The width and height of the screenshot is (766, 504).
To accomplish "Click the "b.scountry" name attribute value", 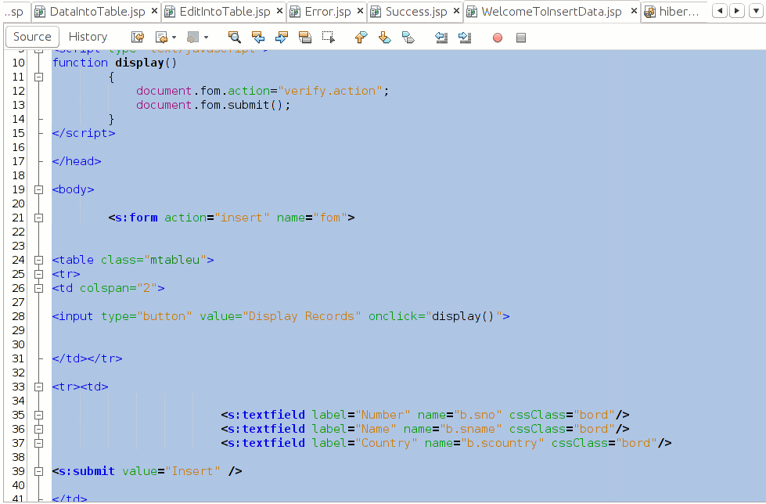I will (502, 443).
